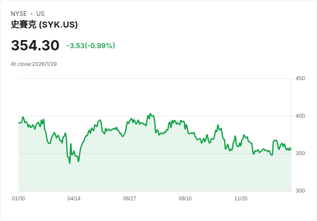The width and height of the screenshot is (317, 221).
Task: Click the 450 y-axis label
Action: coord(300,78)
